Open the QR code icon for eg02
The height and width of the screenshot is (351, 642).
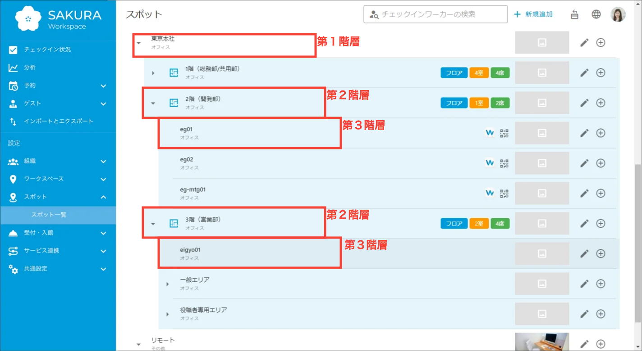coord(504,163)
